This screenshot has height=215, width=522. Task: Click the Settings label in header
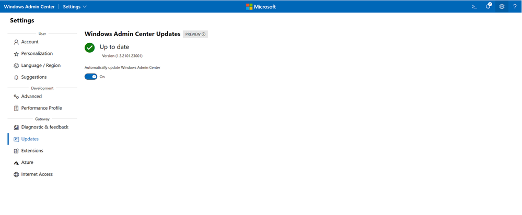(x=72, y=7)
